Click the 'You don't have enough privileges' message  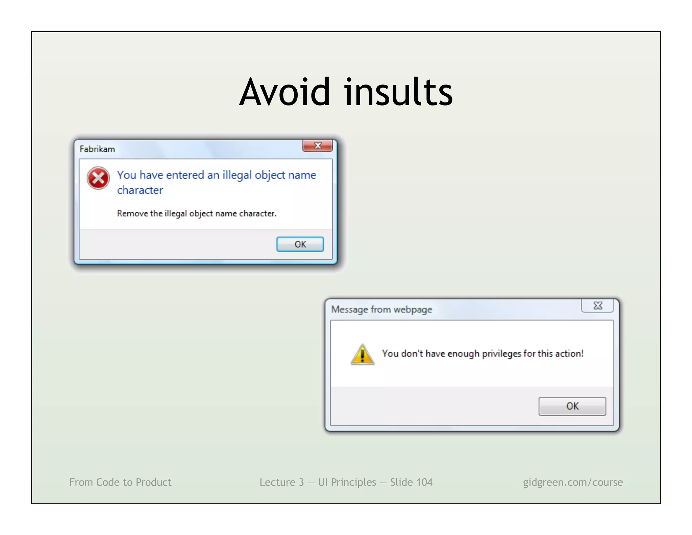point(483,353)
